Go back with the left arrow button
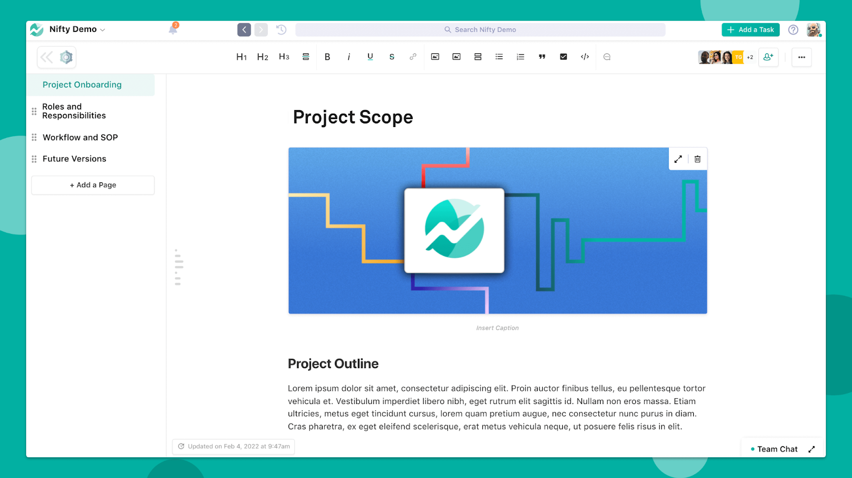The height and width of the screenshot is (478, 852). tap(244, 30)
